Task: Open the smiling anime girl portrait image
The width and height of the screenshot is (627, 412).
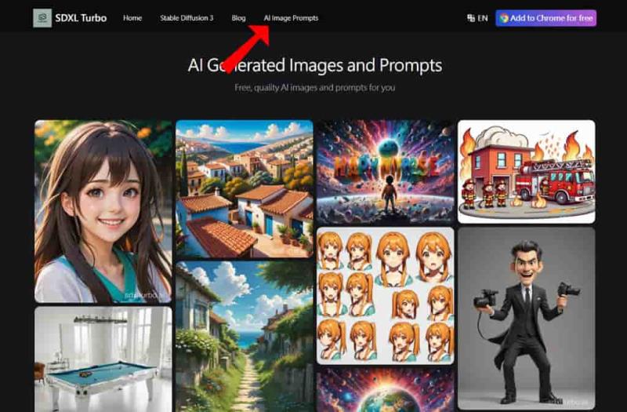Action: (x=103, y=211)
